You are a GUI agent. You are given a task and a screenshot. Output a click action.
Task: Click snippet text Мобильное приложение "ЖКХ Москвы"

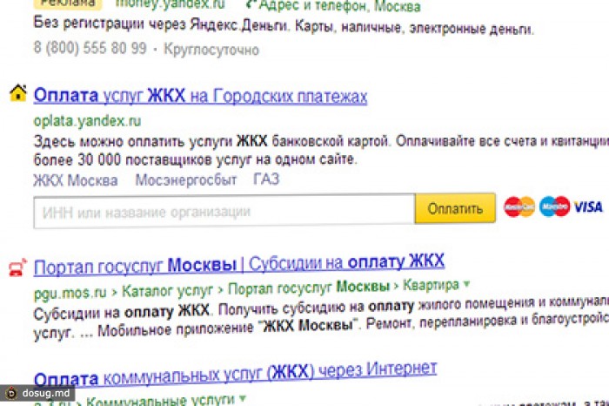click(227, 328)
